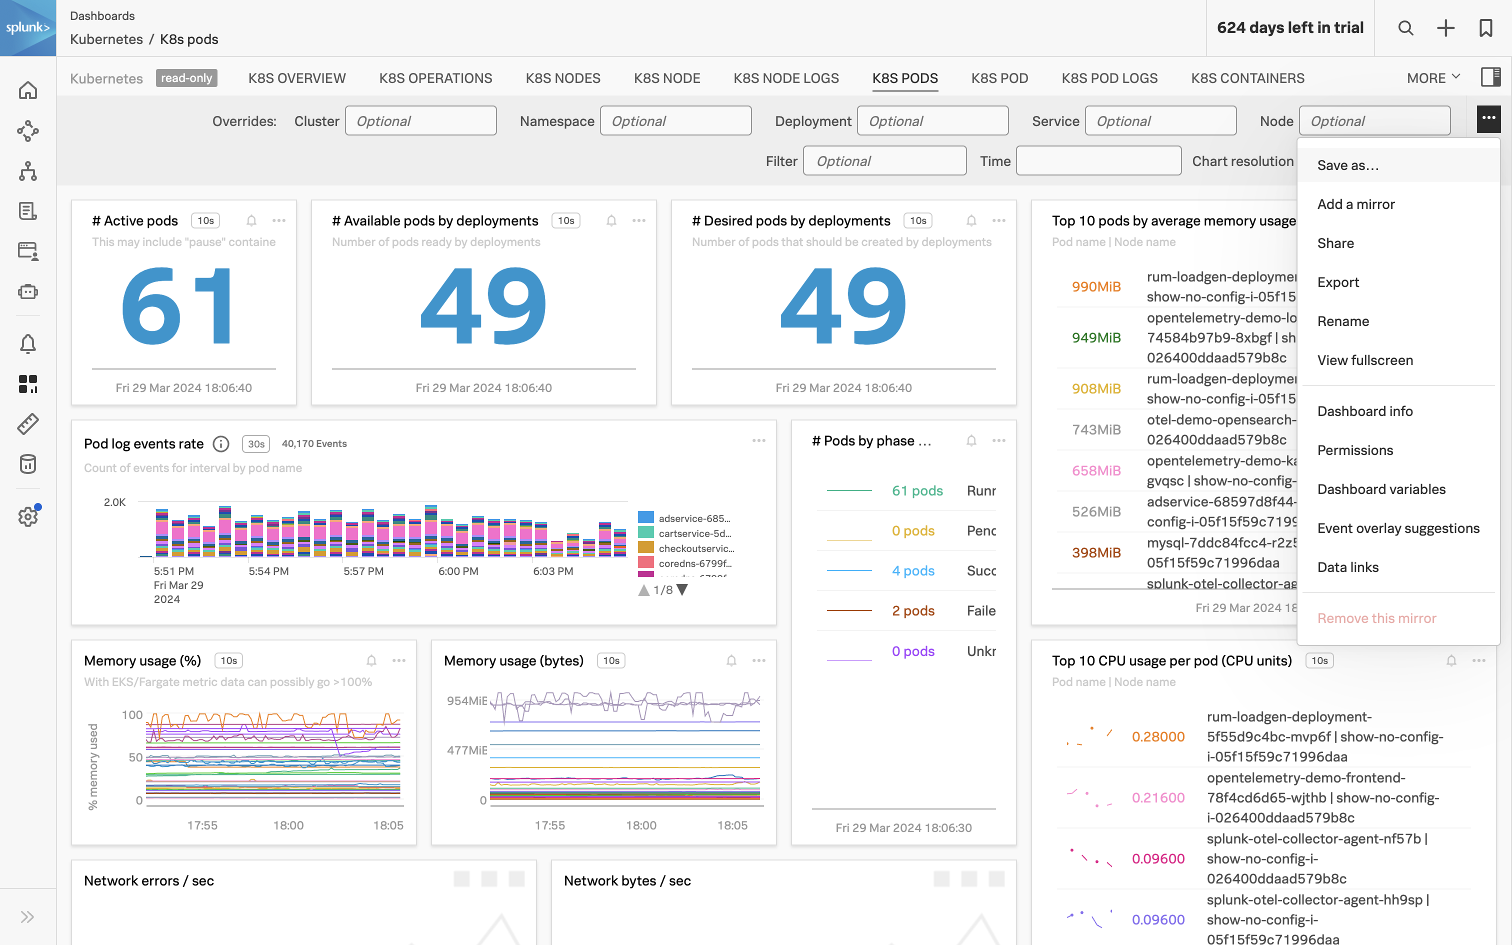The image size is (1512, 945).
Task: Click adservice legend color swatch
Action: 645,517
